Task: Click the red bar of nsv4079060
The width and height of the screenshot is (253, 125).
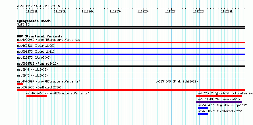Action: 131,43
